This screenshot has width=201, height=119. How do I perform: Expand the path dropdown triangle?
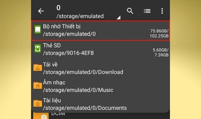118,17
